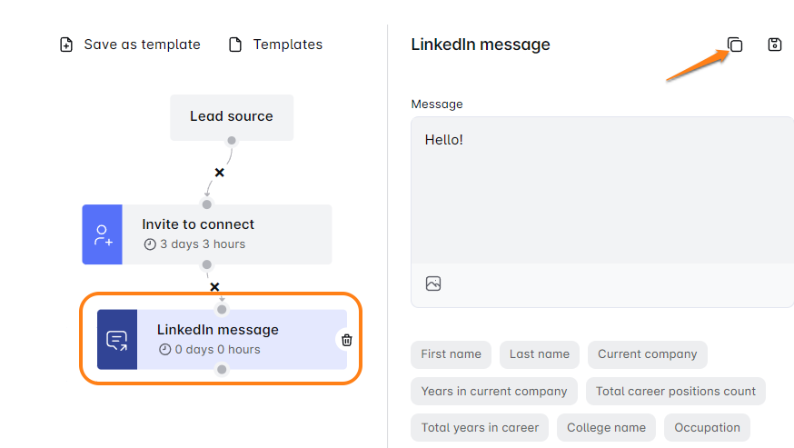Screen dimensions: 794x448
Task: Insert the Occupation variable
Action: tap(707, 428)
